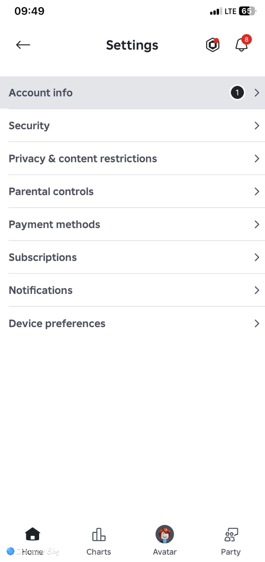Expand the Device preferences chevron
This screenshot has width=265, height=562.
[257, 323]
